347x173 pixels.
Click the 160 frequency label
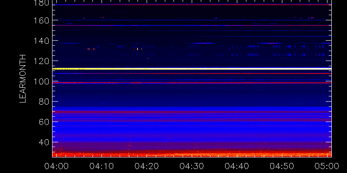pyautogui.click(x=41, y=20)
